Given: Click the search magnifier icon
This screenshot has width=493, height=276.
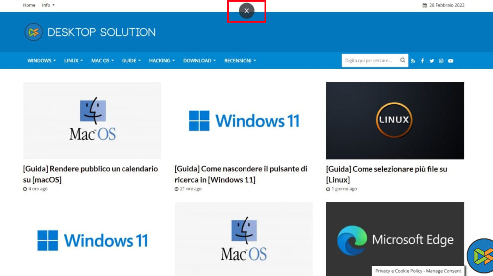Looking at the screenshot, I should (x=403, y=60).
